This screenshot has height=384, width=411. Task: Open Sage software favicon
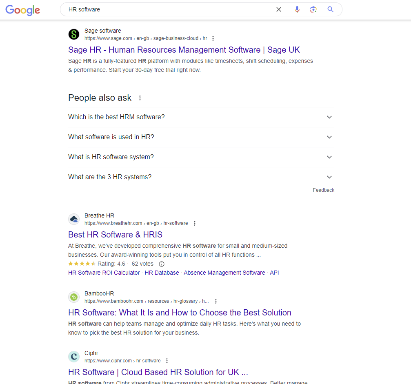tap(74, 34)
